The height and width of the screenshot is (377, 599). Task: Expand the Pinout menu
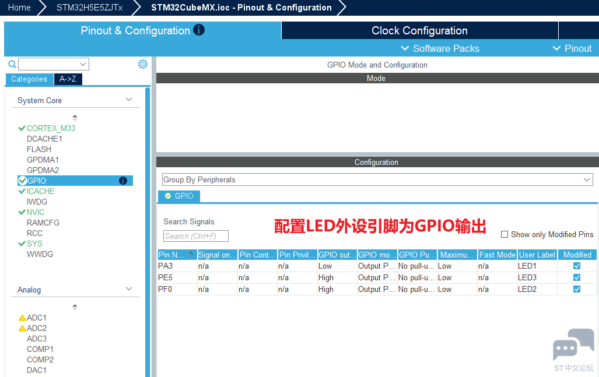click(x=572, y=48)
